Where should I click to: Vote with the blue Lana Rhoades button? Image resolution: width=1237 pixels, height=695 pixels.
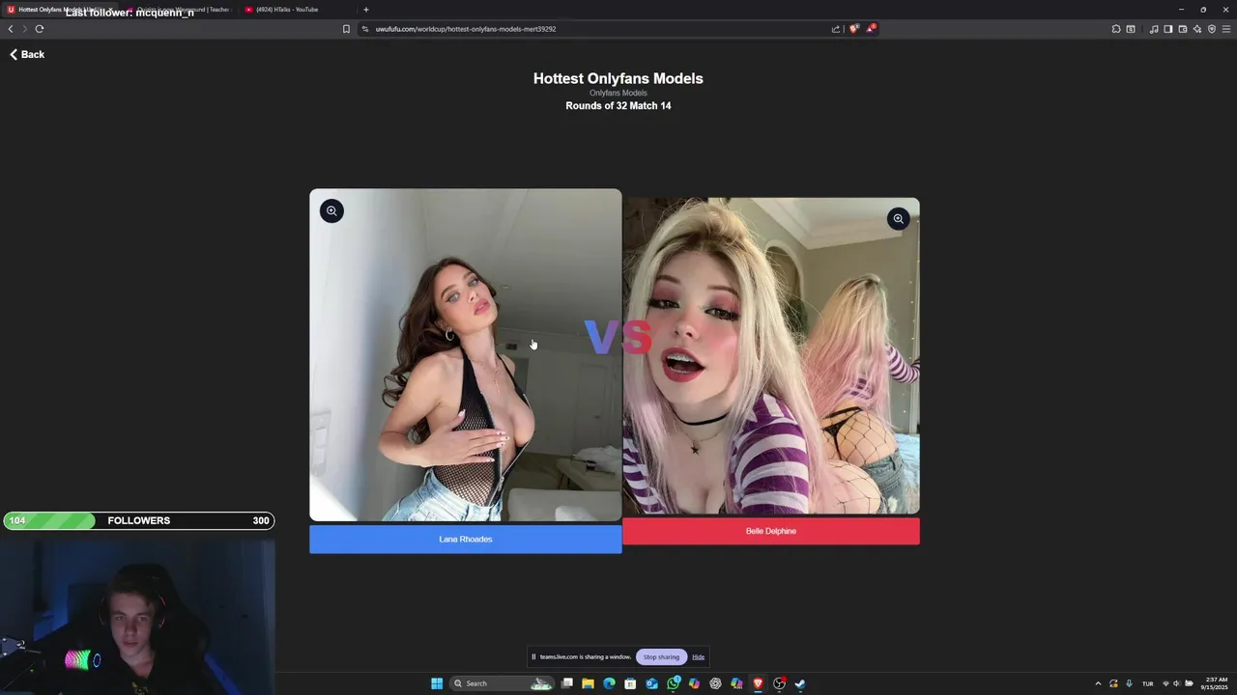click(x=465, y=539)
